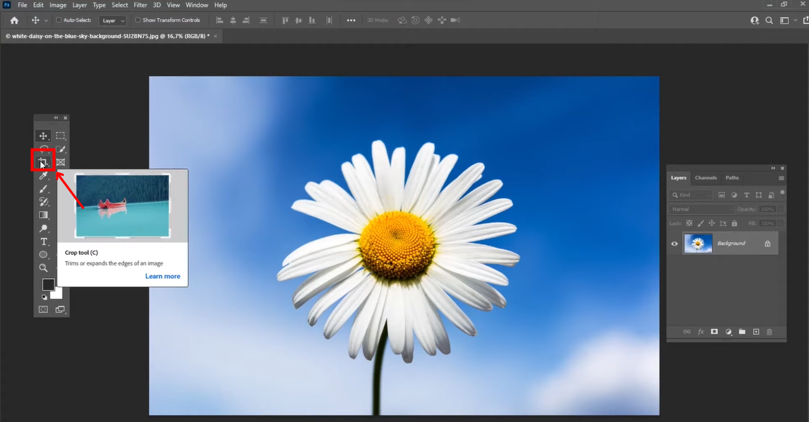This screenshot has width=809, height=422.
Task: Switch to the Paths tab
Action: click(x=732, y=178)
